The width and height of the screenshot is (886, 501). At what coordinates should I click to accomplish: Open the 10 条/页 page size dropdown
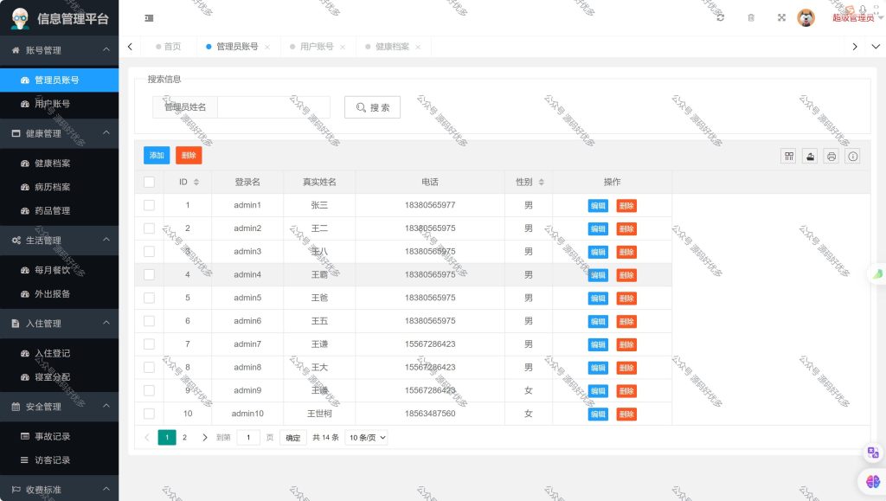tap(366, 437)
